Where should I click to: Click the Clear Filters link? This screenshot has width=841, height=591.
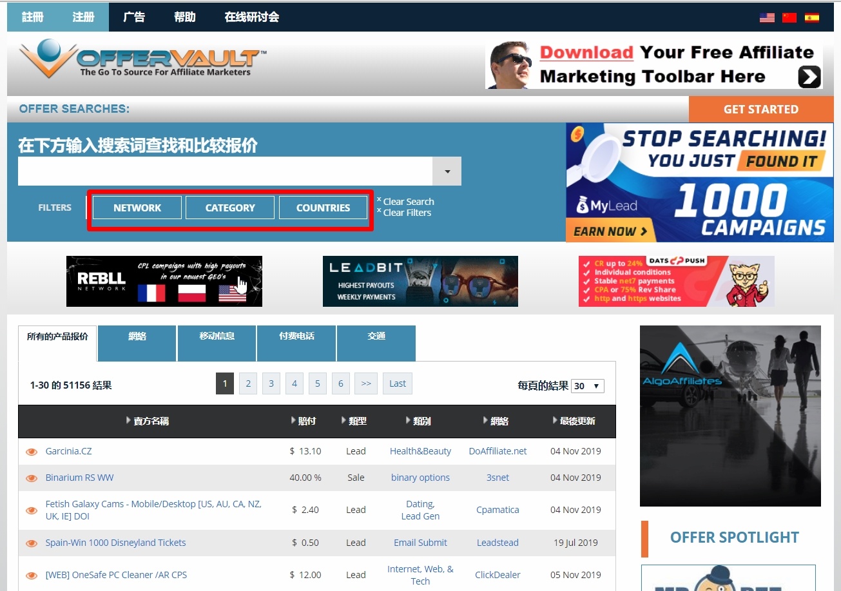[407, 213]
